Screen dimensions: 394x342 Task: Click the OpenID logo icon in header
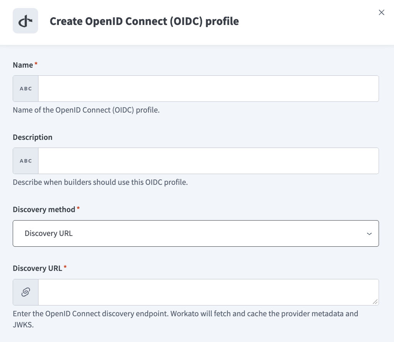pyautogui.click(x=25, y=21)
